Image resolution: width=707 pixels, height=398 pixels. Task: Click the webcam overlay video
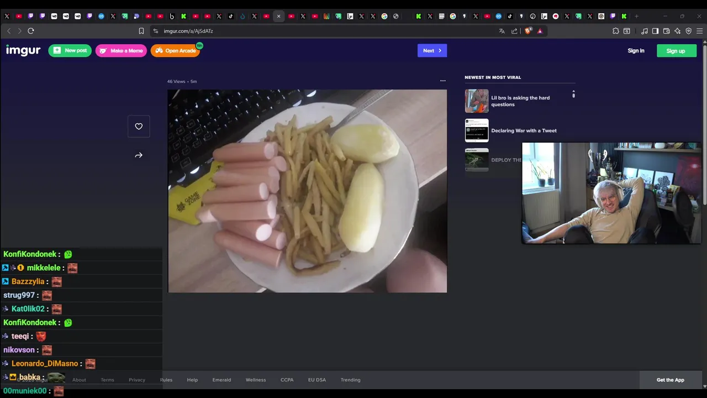611,193
